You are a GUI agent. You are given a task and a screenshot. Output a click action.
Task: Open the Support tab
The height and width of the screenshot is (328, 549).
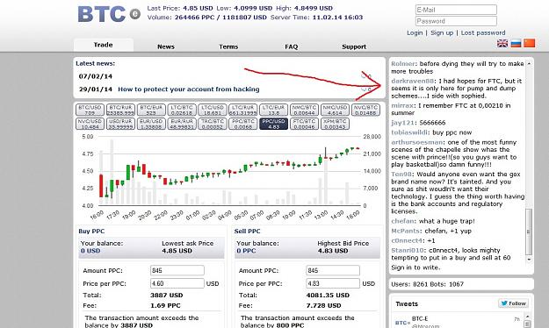point(354,46)
